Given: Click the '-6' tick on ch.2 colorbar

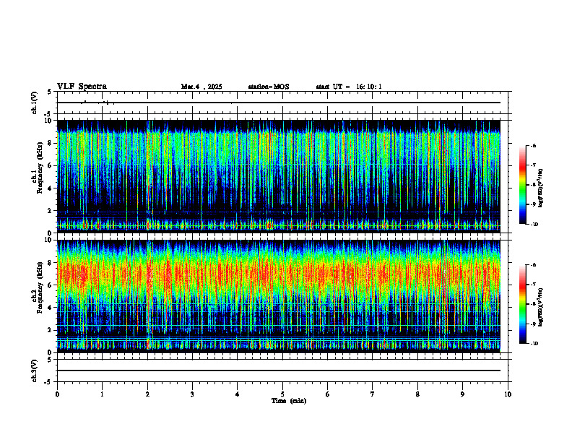Looking at the screenshot, I should click(x=533, y=265).
